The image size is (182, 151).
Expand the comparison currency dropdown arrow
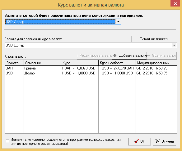pyautogui.click(x=174, y=45)
